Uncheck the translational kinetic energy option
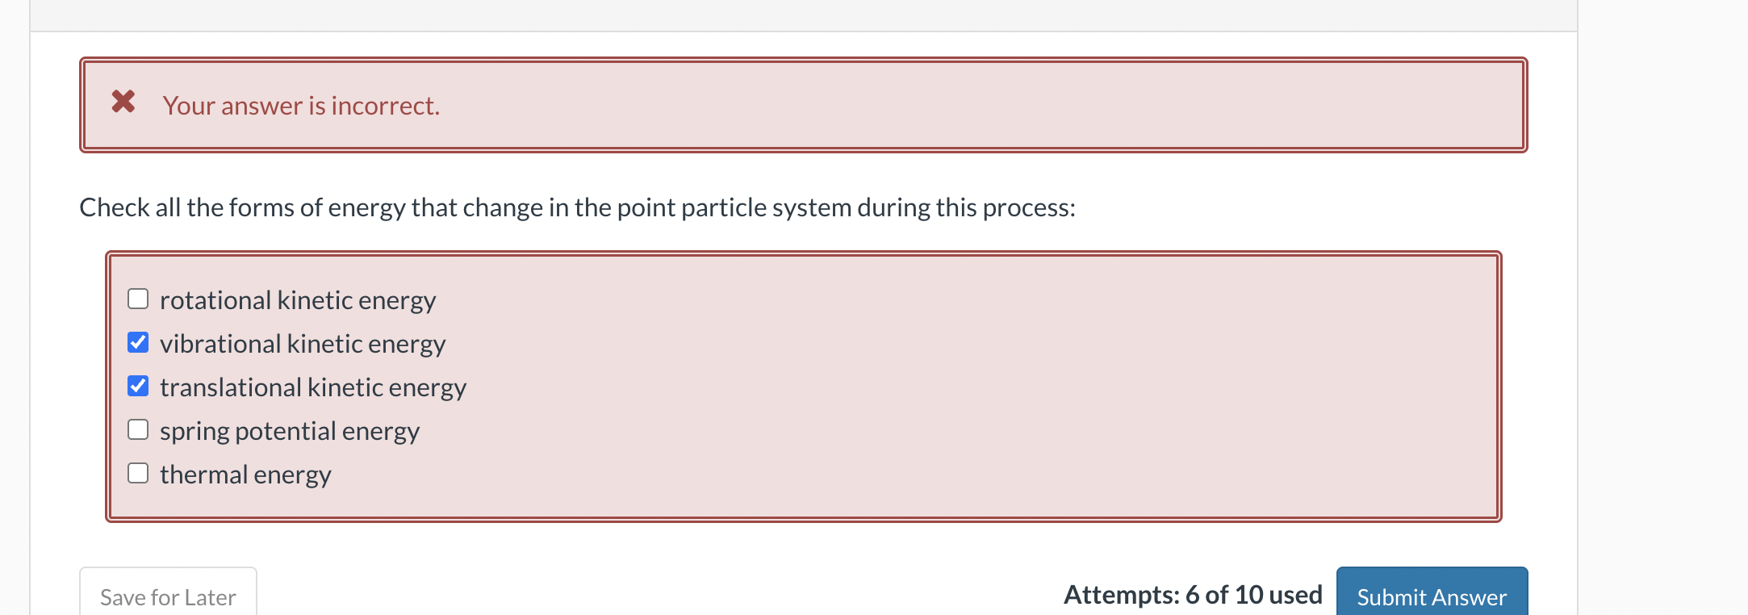 [137, 386]
